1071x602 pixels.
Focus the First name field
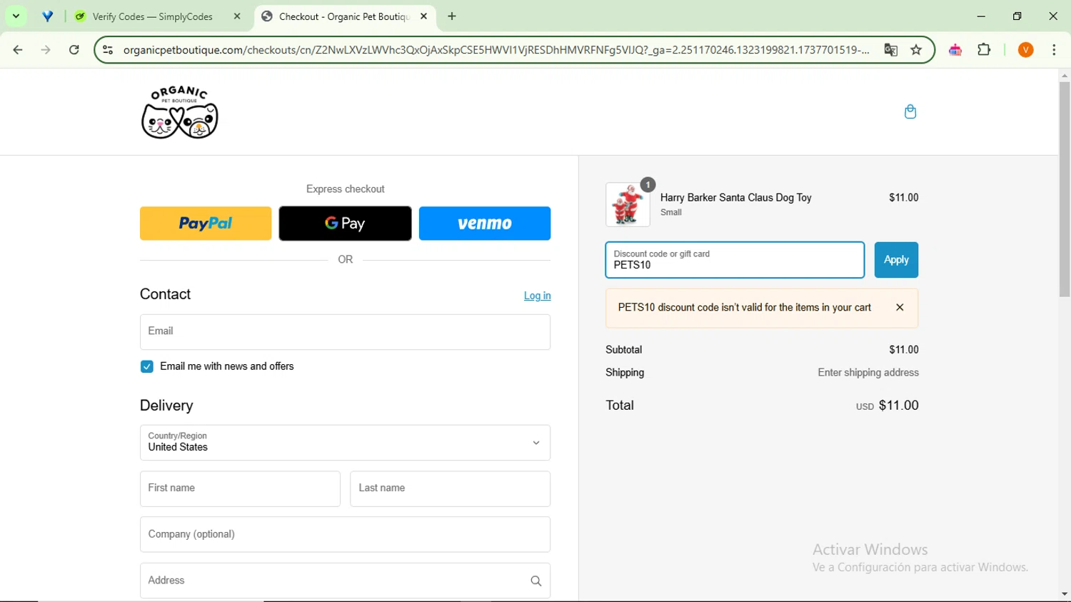240,489
